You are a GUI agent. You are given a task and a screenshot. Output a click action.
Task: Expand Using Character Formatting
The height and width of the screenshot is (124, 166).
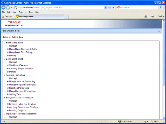pos(8,82)
